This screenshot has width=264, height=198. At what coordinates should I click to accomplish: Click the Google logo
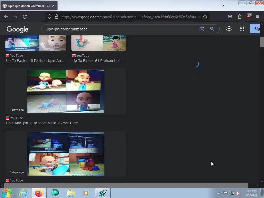18,29
